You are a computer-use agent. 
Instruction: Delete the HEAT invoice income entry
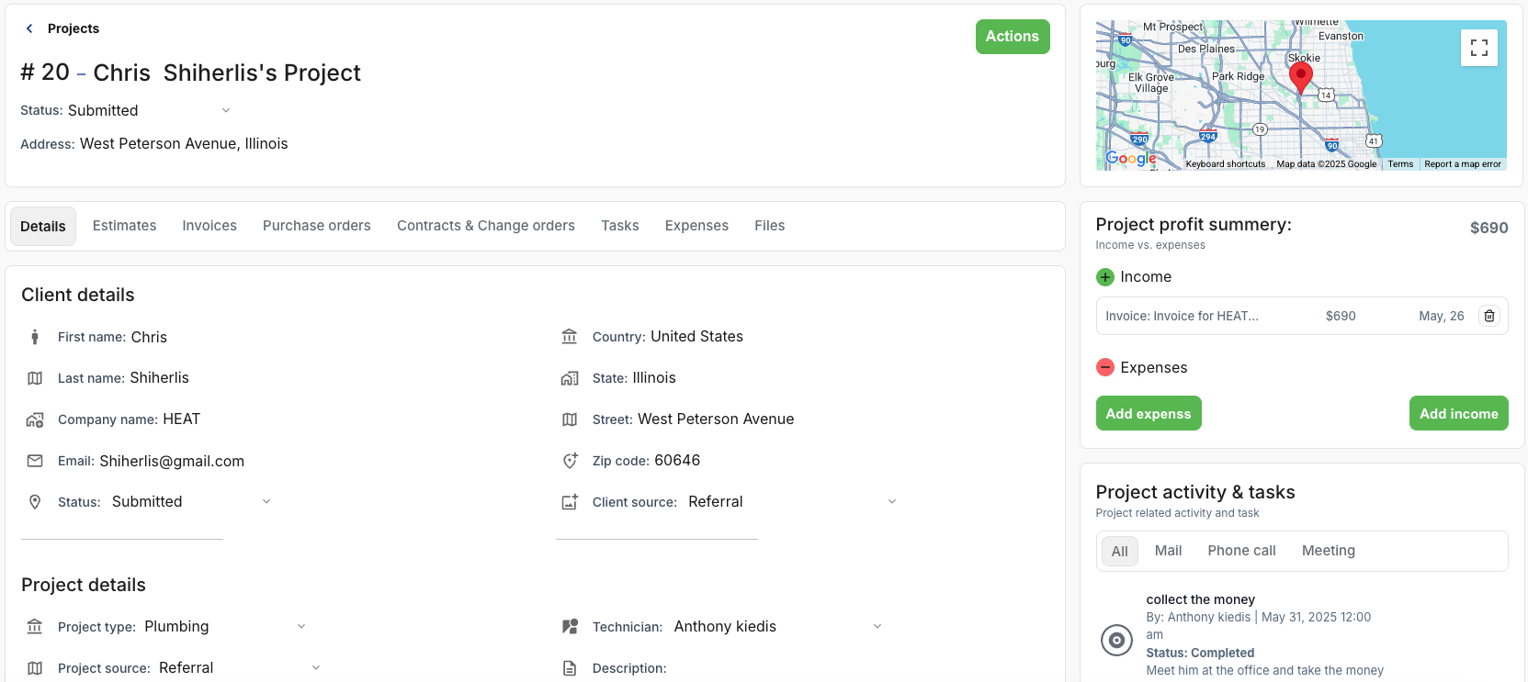coord(1489,316)
